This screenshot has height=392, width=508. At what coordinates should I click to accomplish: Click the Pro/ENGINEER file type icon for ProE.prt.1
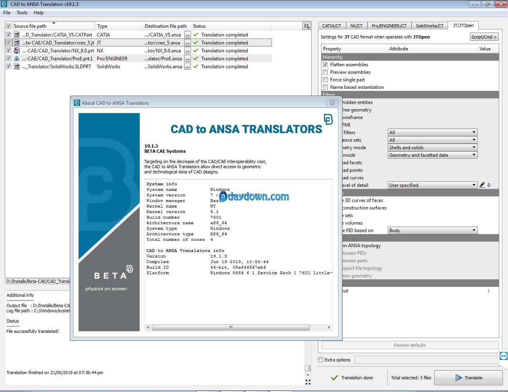pyautogui.click(x=17, y=58)
